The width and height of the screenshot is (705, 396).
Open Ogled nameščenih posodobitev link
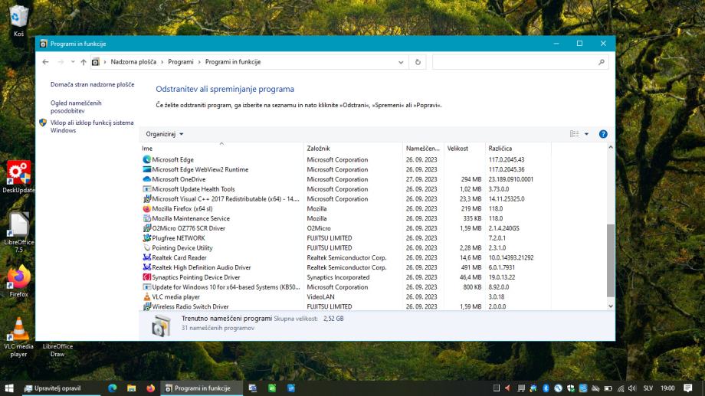[76, 106]
